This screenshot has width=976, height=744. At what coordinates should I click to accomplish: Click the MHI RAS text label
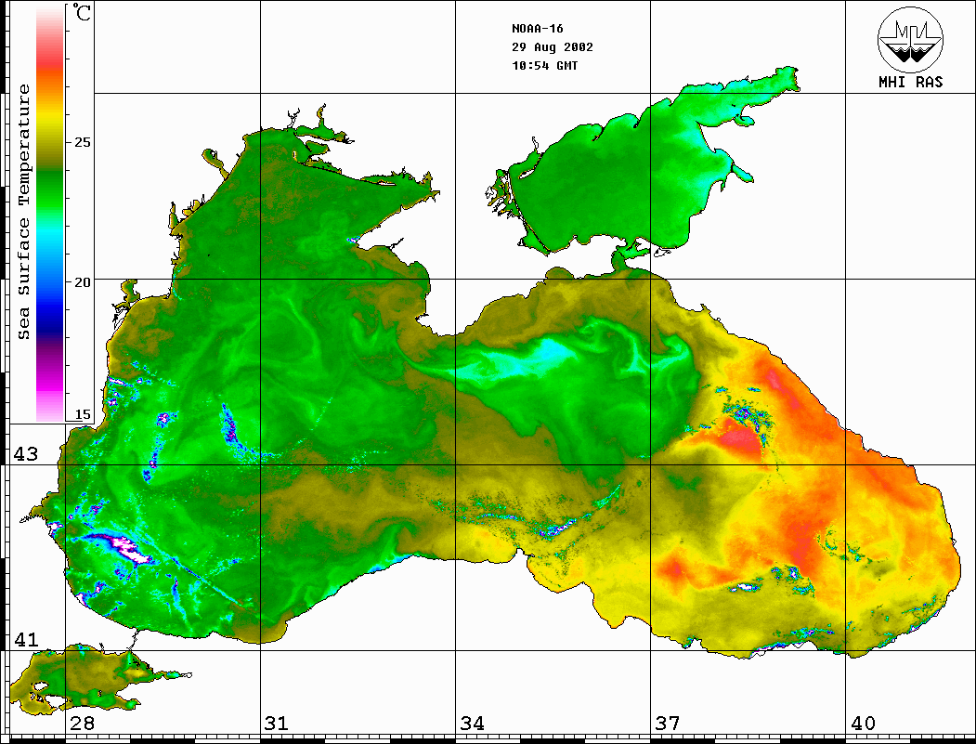910,82
